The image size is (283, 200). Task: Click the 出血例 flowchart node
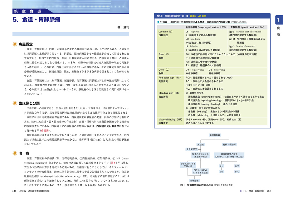[x=200, y=144]
